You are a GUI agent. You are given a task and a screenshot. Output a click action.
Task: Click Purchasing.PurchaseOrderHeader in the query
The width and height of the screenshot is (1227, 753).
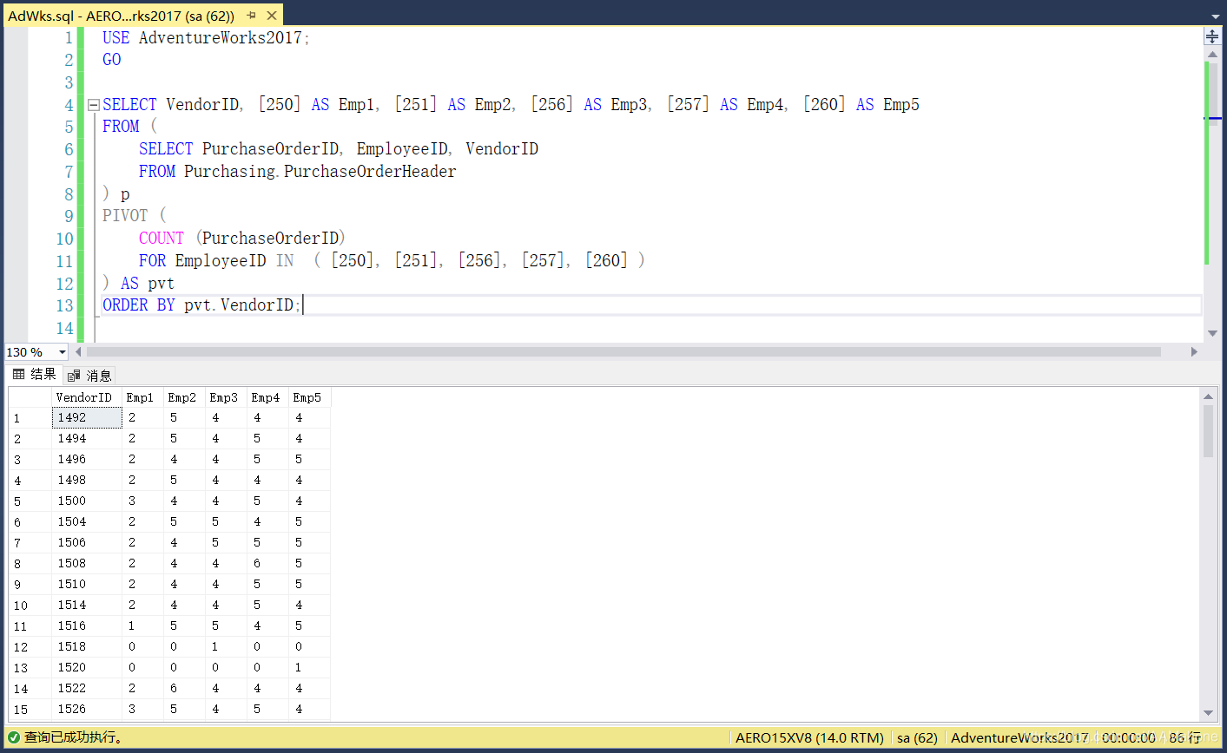point(320,172)
